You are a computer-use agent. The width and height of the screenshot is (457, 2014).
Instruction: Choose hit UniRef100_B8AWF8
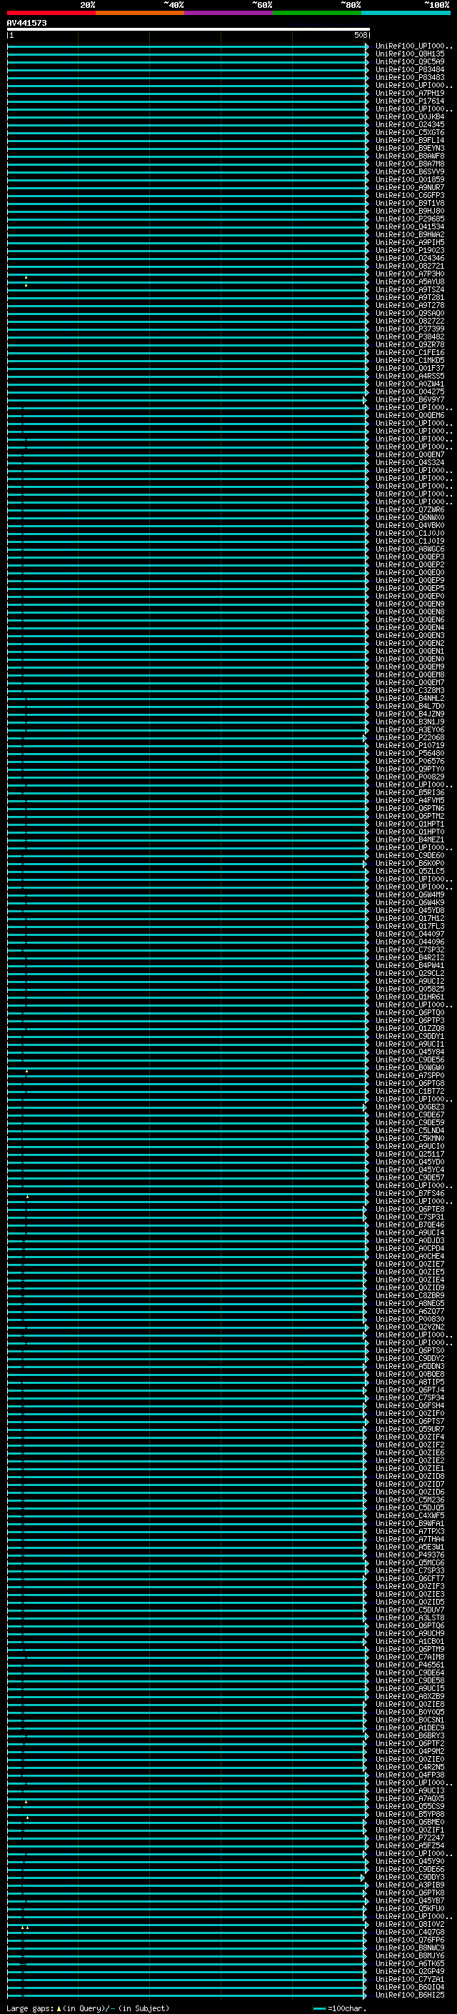[x=410, y=156]
